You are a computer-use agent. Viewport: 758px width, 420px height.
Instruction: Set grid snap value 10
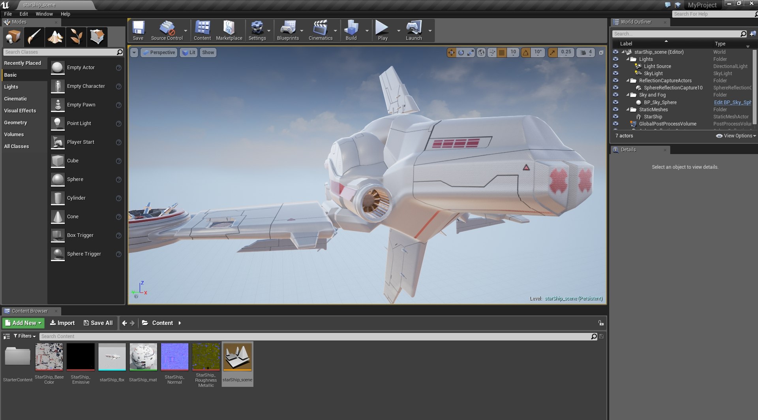click(x=513, y=53)
